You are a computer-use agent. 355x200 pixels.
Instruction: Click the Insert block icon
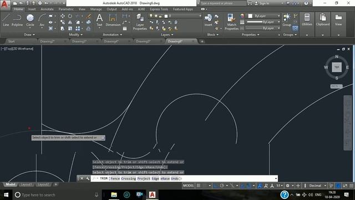point(208,20)
